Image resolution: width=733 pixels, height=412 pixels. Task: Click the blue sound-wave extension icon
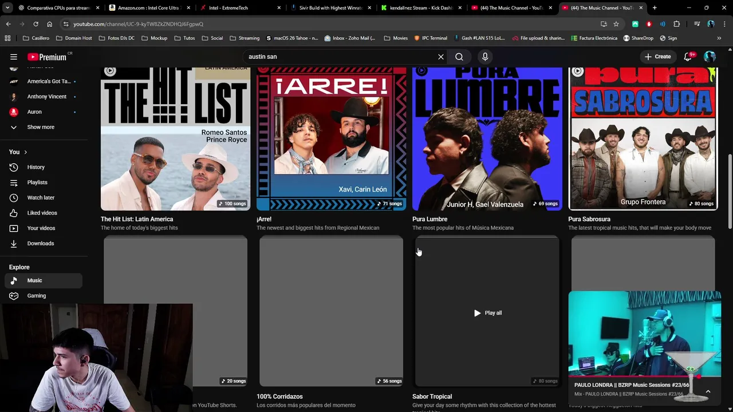663,24
